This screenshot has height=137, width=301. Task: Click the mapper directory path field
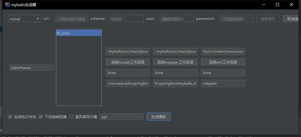[175, 51]
